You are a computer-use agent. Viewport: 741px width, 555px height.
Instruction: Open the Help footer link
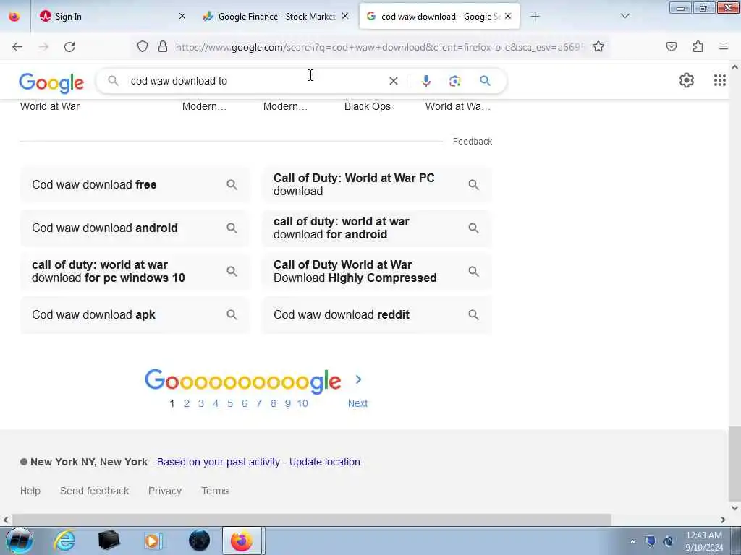pyautogui.click(x=30, y=491)
